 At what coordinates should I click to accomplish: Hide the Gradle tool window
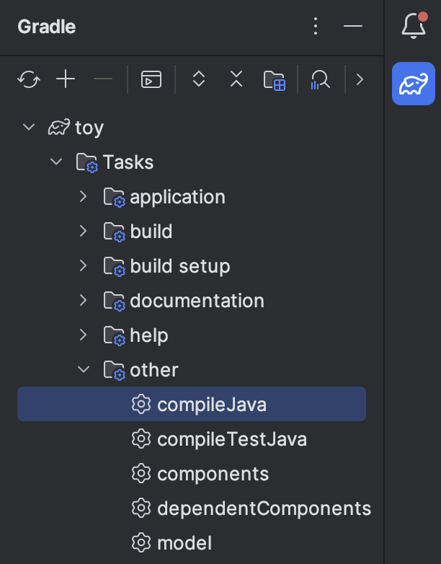pos(353,27)
